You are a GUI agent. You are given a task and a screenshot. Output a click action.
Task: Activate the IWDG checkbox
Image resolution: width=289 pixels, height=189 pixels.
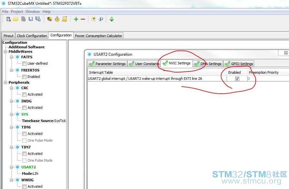coord(24,108)
